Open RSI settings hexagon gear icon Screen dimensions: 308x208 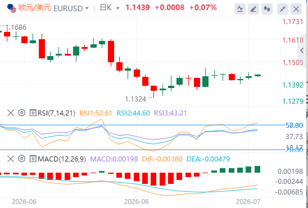(22, 113)
